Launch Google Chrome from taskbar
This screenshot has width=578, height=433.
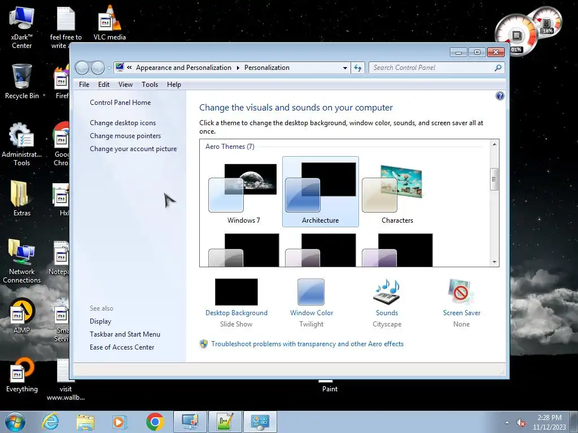[155, 422]
